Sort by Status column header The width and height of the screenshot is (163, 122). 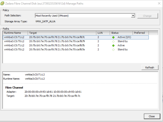[x=121, y=33]
